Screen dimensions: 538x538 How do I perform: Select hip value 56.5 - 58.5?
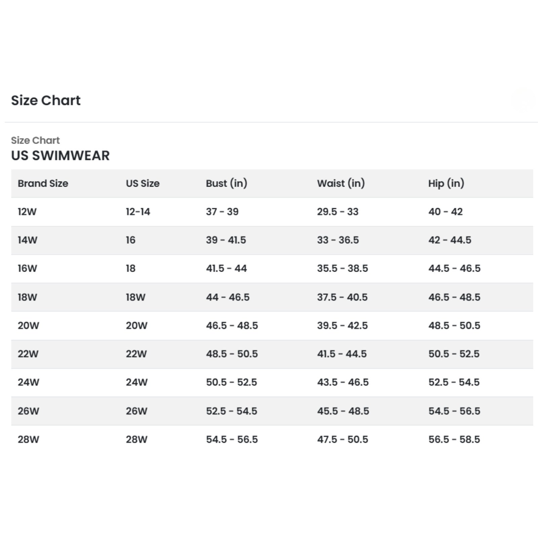click(x=454, y=439)
